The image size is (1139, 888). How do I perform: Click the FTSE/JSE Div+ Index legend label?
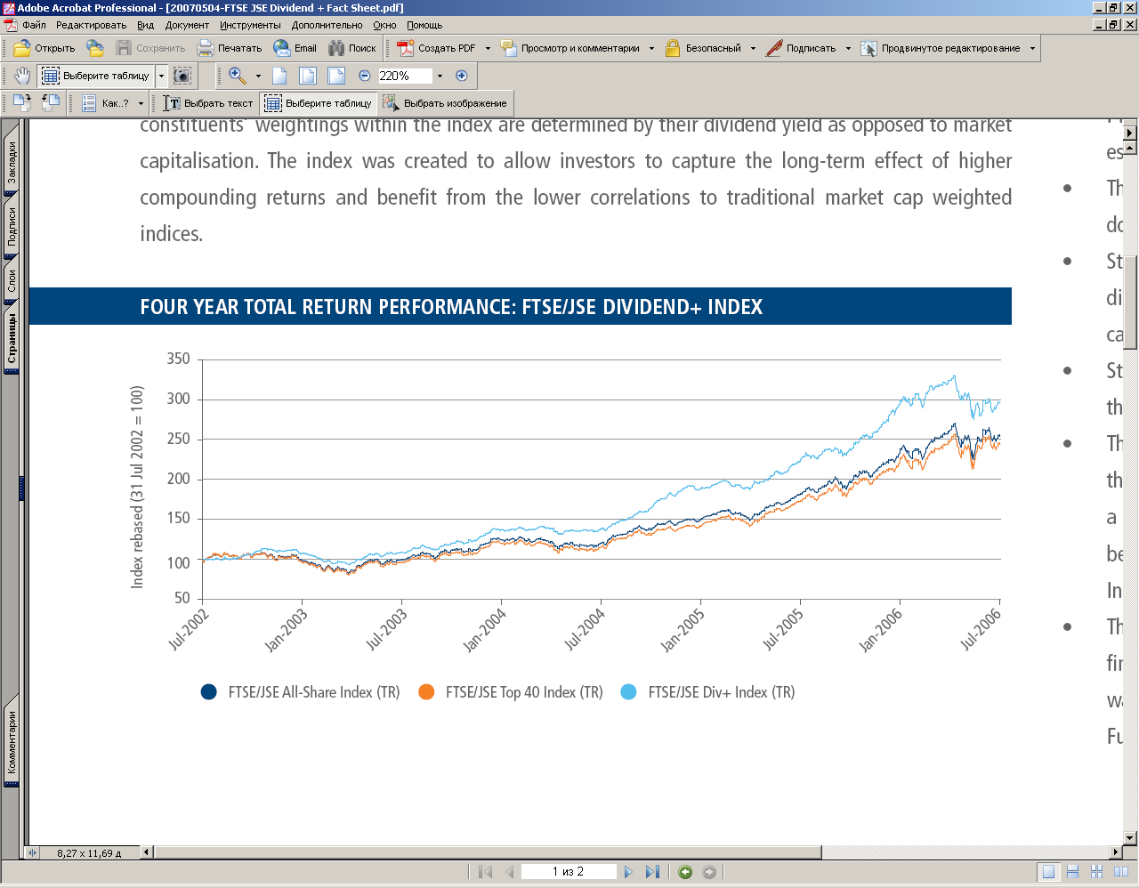pyautogui.click(x=722, y=692)
